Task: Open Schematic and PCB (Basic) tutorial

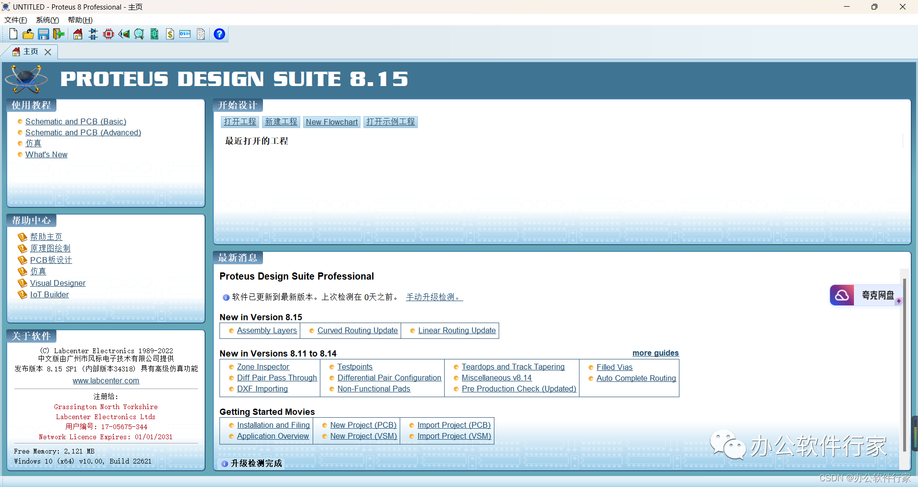Action: (76, 121)
